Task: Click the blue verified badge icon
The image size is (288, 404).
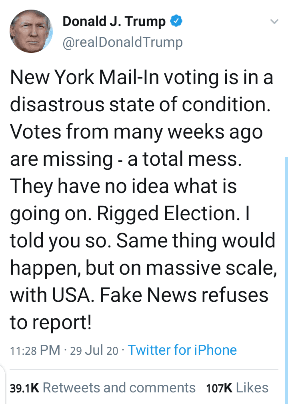Action: 176,21
